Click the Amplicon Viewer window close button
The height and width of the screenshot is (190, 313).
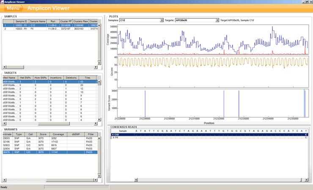tap(310, 2)
